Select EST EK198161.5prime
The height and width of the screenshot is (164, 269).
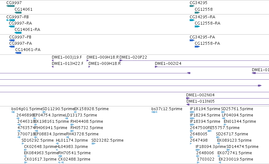tap(52, 122)
